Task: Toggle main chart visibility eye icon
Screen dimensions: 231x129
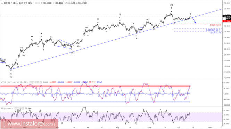Action: 36,3
